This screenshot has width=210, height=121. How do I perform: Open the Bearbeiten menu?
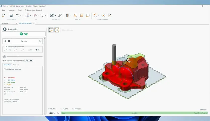click(x=12, y=10)
